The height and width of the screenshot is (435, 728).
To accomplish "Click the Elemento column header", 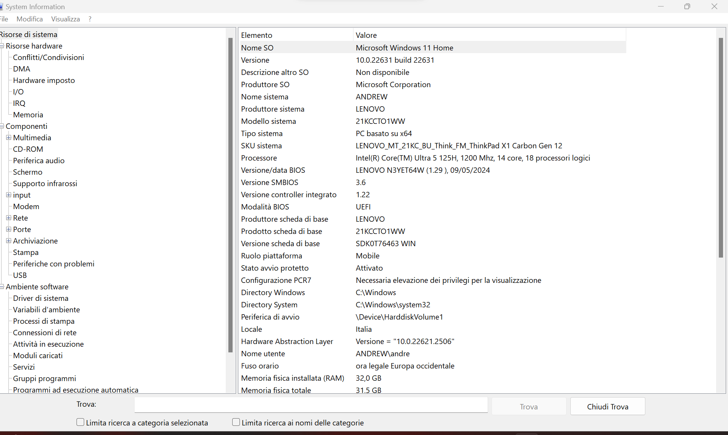I will (295, 35).
